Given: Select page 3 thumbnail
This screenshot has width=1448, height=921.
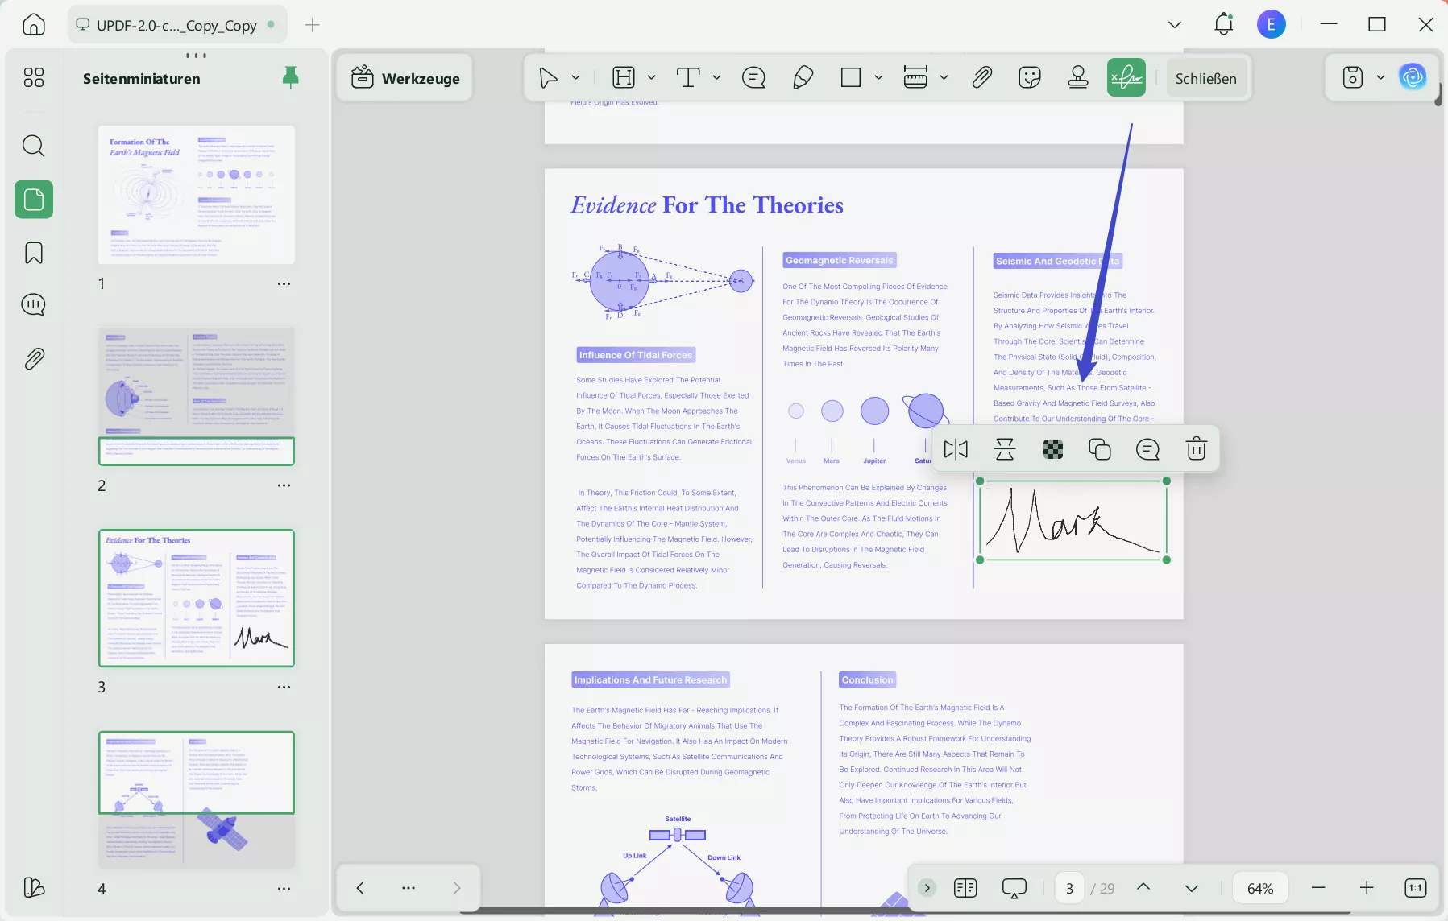Looking at the screenshot, I should click(197, 598).
